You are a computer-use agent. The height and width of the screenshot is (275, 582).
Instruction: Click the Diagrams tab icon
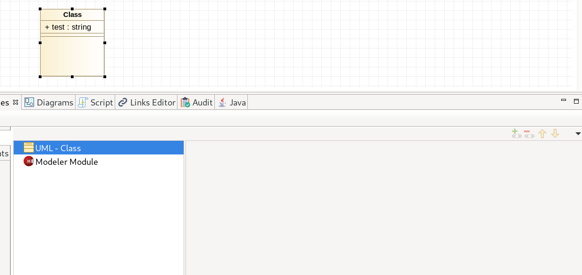(29, 102)
